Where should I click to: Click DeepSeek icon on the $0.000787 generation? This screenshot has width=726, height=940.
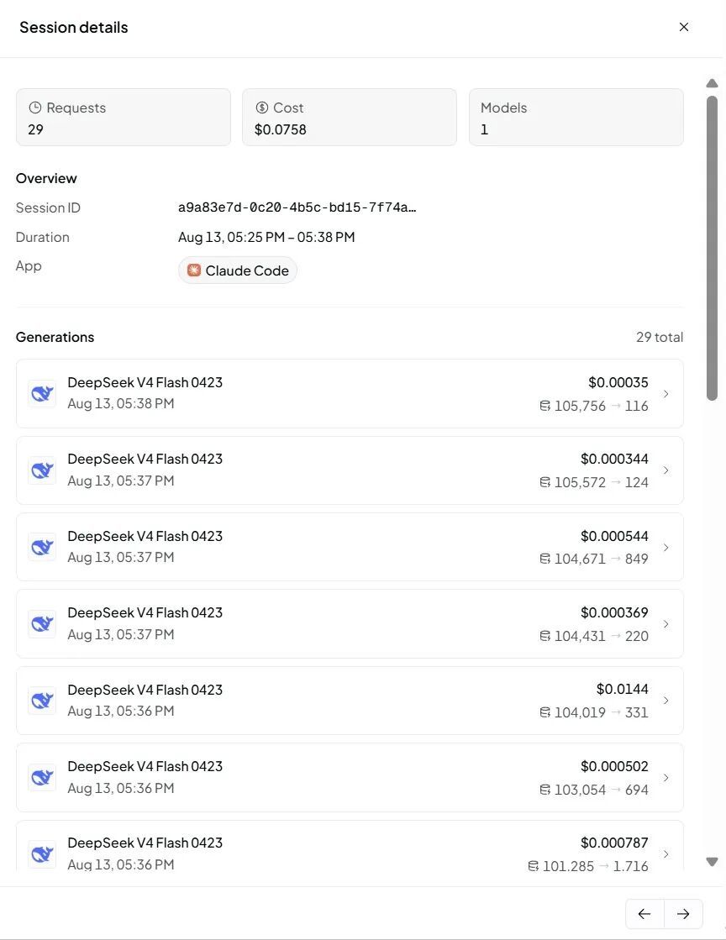(x=42, y=854)
